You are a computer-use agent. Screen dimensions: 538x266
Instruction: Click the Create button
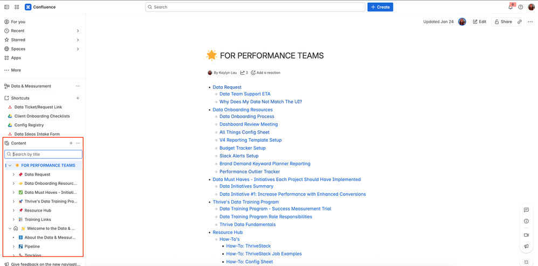tap(380, 7)
